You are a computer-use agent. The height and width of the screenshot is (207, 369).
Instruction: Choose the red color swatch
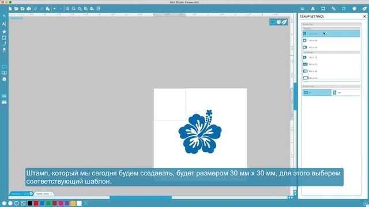(36, 203)
